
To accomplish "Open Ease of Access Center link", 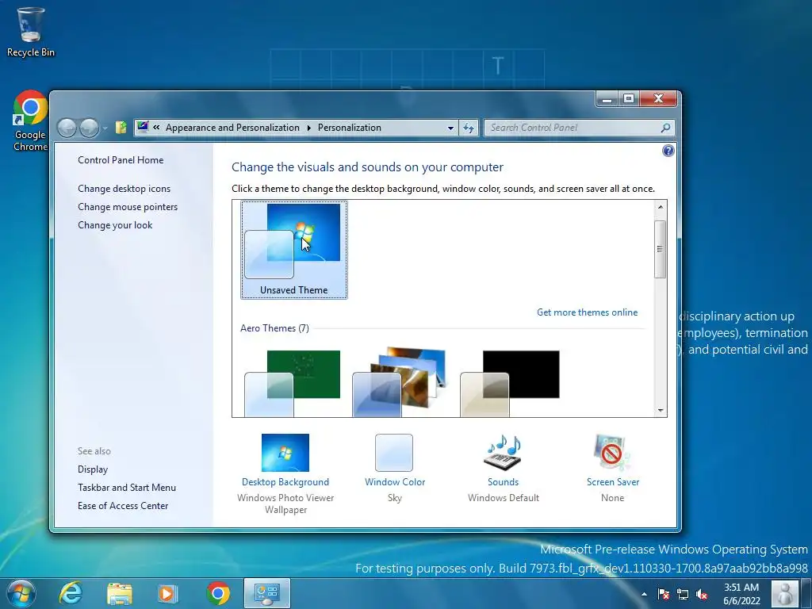I will tap(123, 505).
